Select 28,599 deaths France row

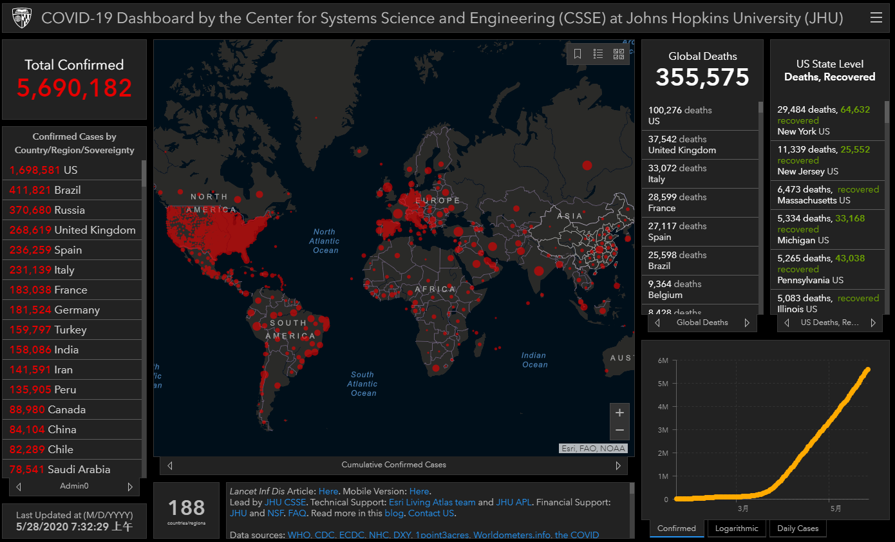[x=700, y=203]
